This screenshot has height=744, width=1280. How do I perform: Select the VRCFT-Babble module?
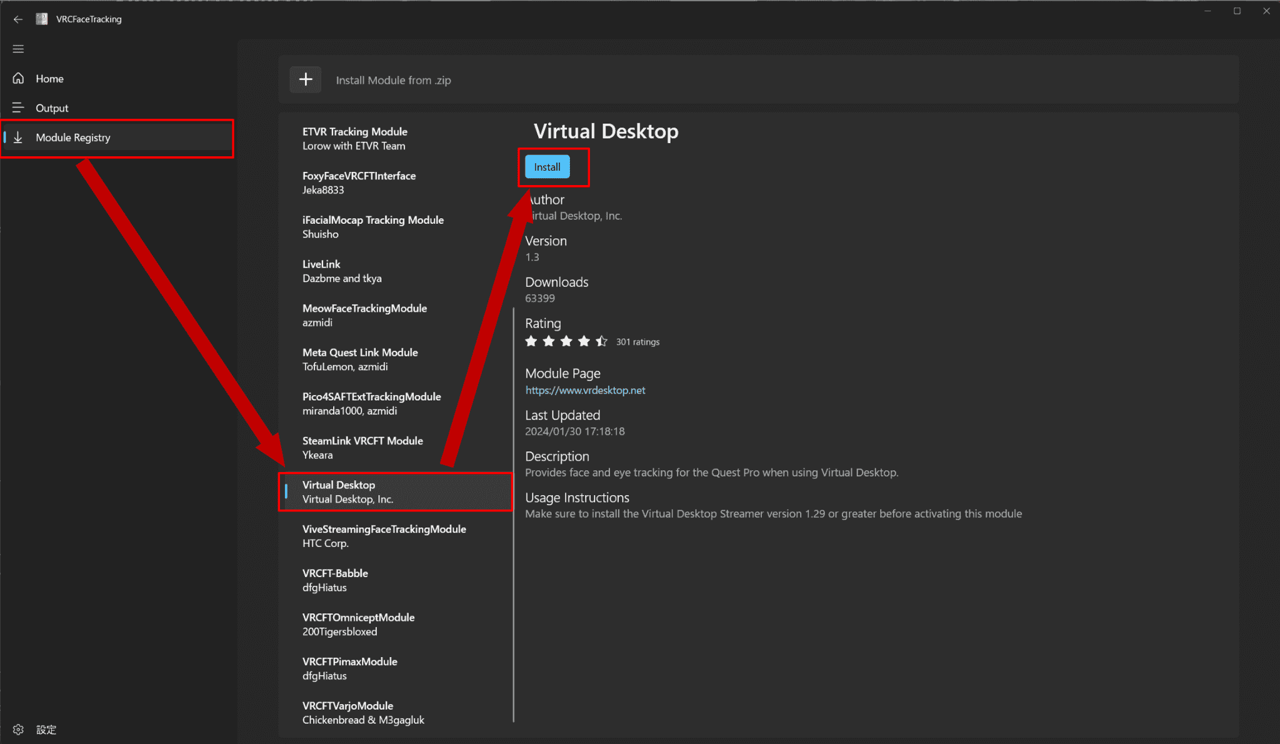pyautogui.click(x=335, y=580)
